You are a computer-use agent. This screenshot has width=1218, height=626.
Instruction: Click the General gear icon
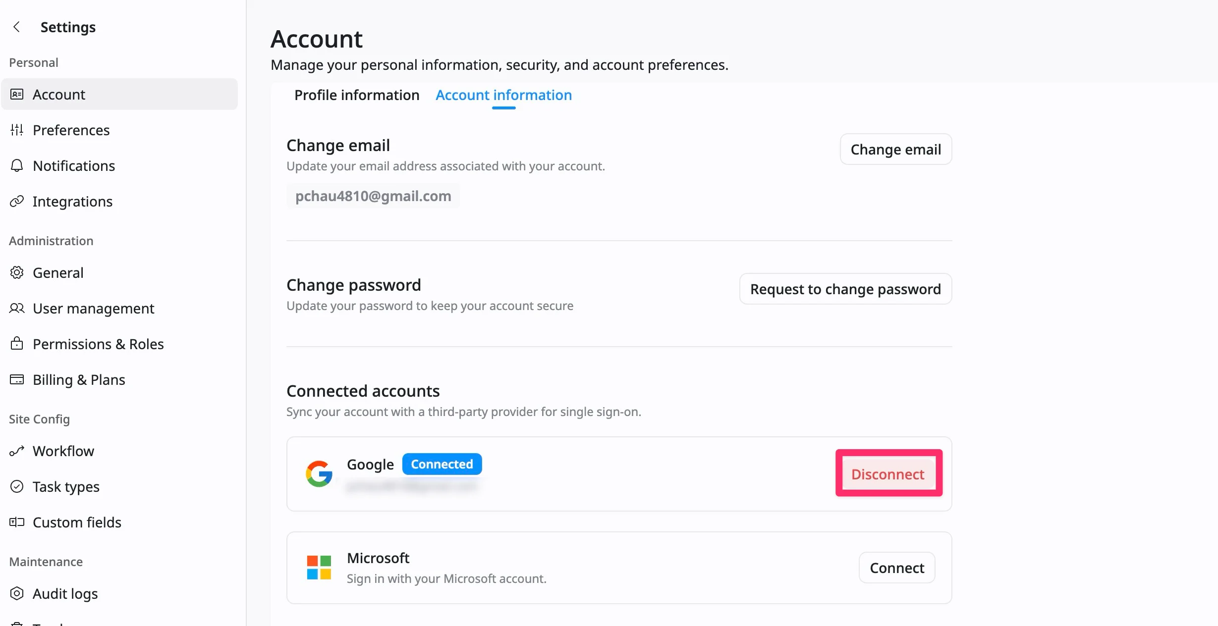click(17, 272)
